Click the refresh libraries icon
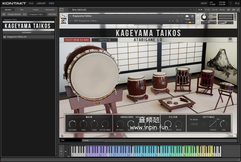Screen dimensions: 241x162 click(x=4, y=14)
